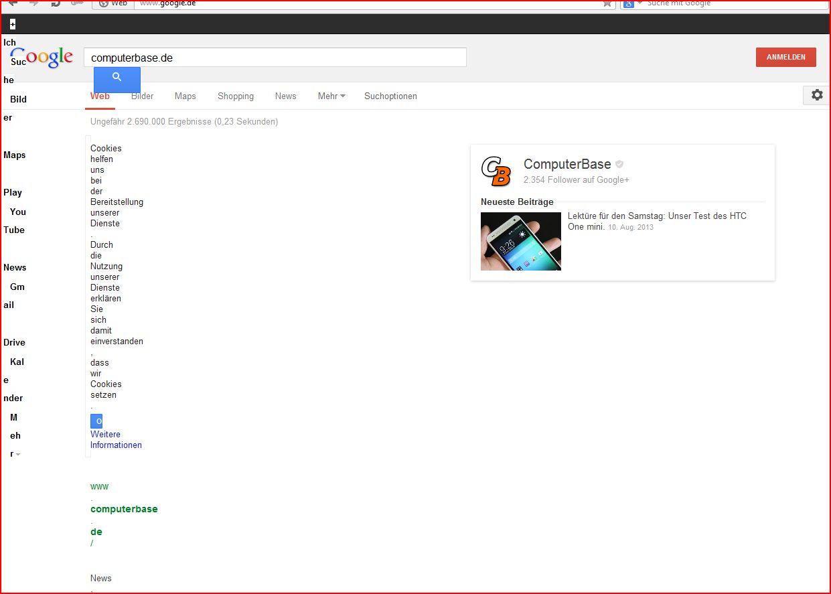Open the ComputerBase title in the Google+ card
The image size is (831, 594).
tap(567, 164)
